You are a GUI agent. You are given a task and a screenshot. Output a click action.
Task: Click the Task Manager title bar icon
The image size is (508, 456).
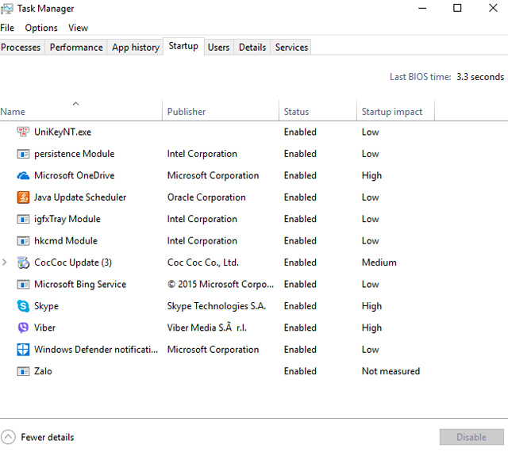click(x=6, y=9)
